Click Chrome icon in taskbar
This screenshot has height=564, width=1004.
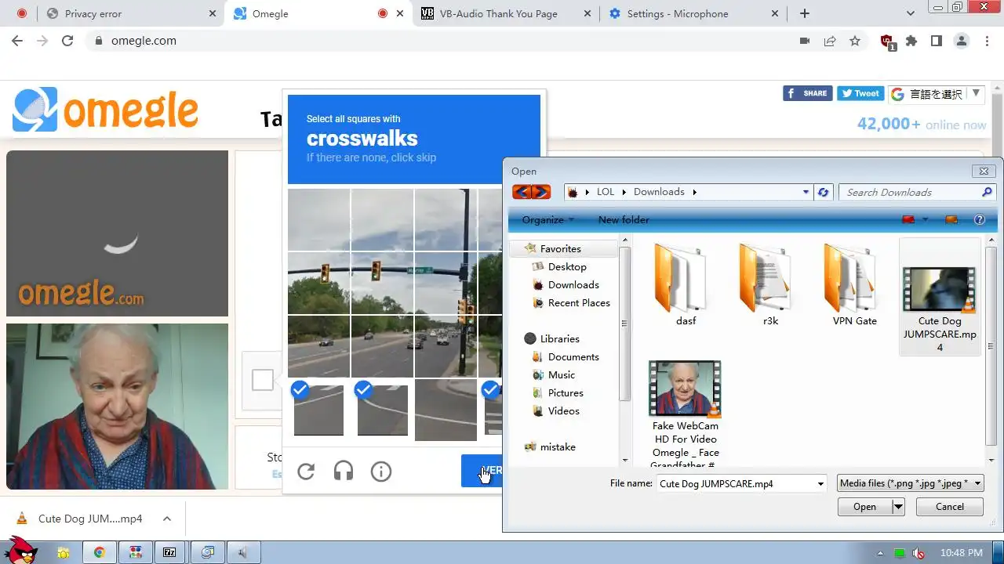100,553
